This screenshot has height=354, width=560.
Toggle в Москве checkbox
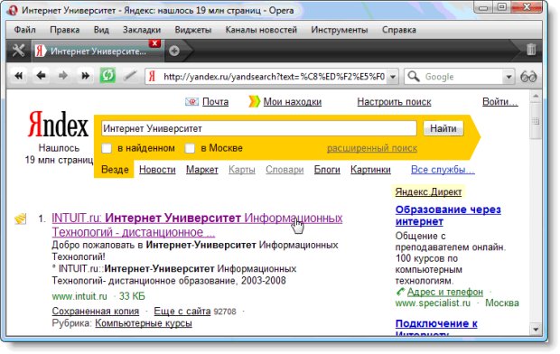click(x=190, y=148)
